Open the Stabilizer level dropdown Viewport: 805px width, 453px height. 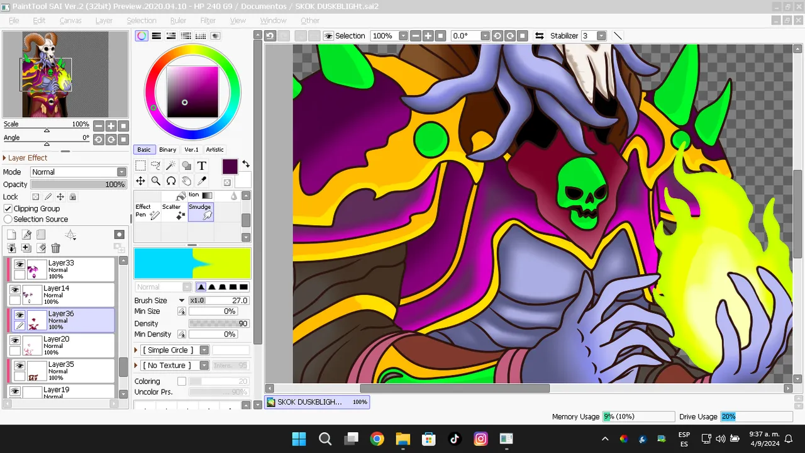[x=601, y=36]
